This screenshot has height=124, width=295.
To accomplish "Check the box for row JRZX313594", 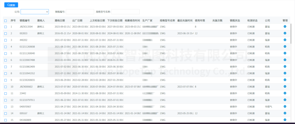I will pos(6,27).
